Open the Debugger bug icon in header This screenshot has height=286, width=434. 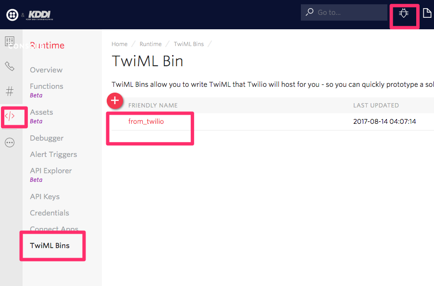404,13
